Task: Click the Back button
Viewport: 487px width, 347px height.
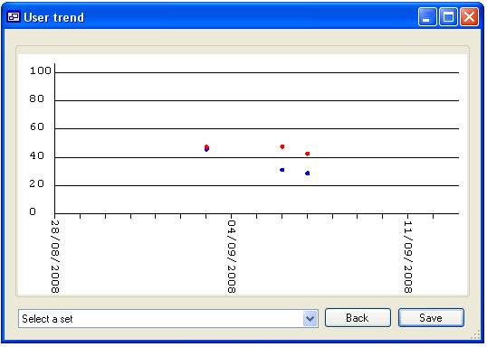Action: click(x=358, y=318)
